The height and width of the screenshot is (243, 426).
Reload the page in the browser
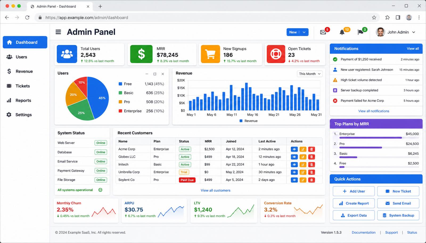tap(27, 18)
